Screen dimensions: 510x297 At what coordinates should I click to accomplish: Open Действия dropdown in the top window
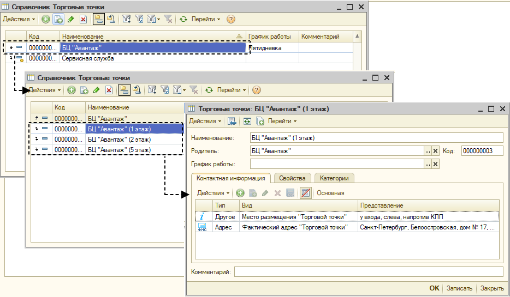click(x=19, y=19)
